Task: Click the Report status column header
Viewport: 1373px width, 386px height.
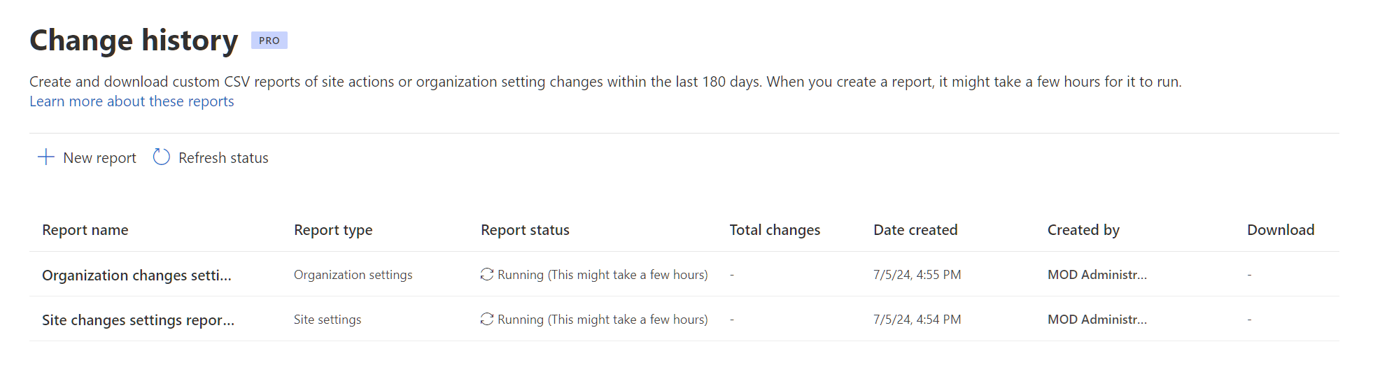Action: click(525, 230)
